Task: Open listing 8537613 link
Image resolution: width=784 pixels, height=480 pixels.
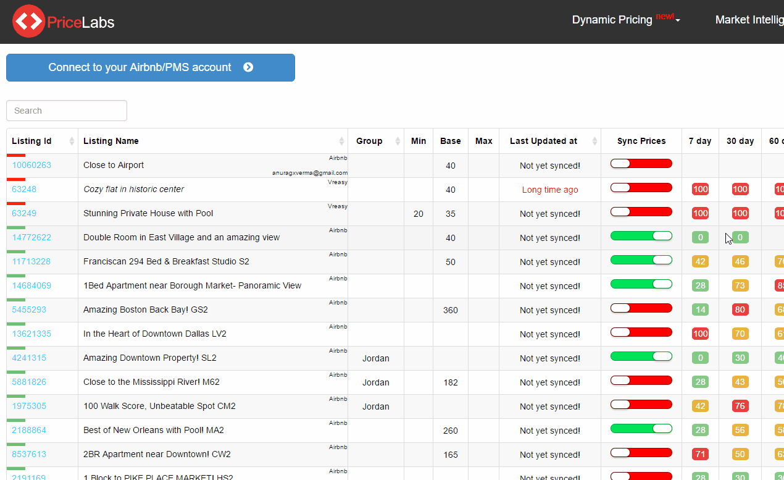Action: coord(29,455)
